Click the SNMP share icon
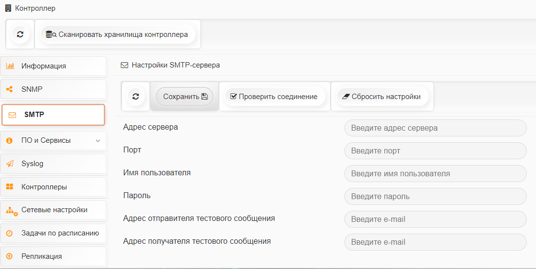536x269 pixels. point(10,89)
